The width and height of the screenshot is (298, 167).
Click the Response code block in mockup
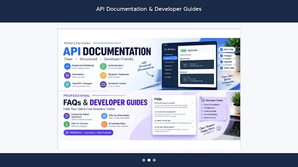point(197,79)
